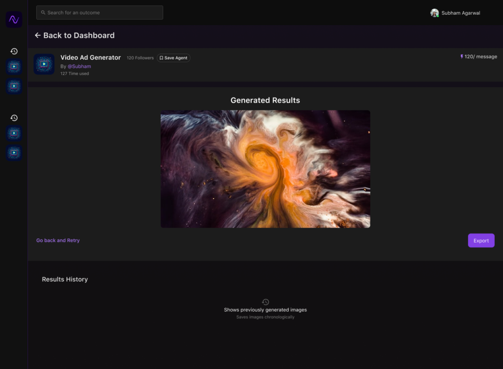Select the generated nebula result image

coord(265,169)
